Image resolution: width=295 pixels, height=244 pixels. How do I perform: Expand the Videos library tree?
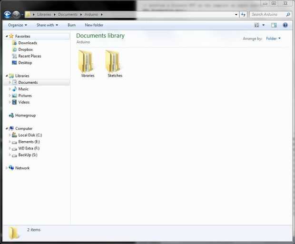click(10, 102)
